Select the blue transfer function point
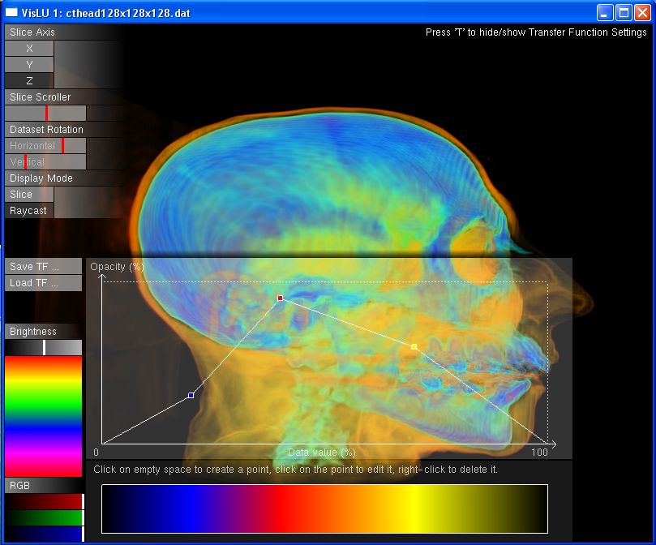The height and width of the screenshot is (545, 656). tap(191, 396)
